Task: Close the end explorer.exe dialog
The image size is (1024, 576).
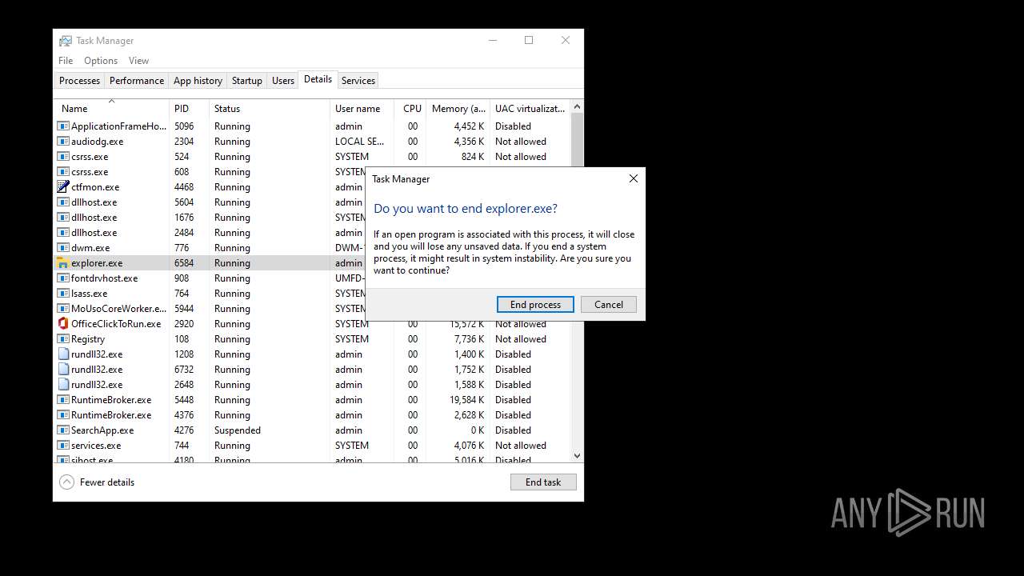Action: pos(634,178)
